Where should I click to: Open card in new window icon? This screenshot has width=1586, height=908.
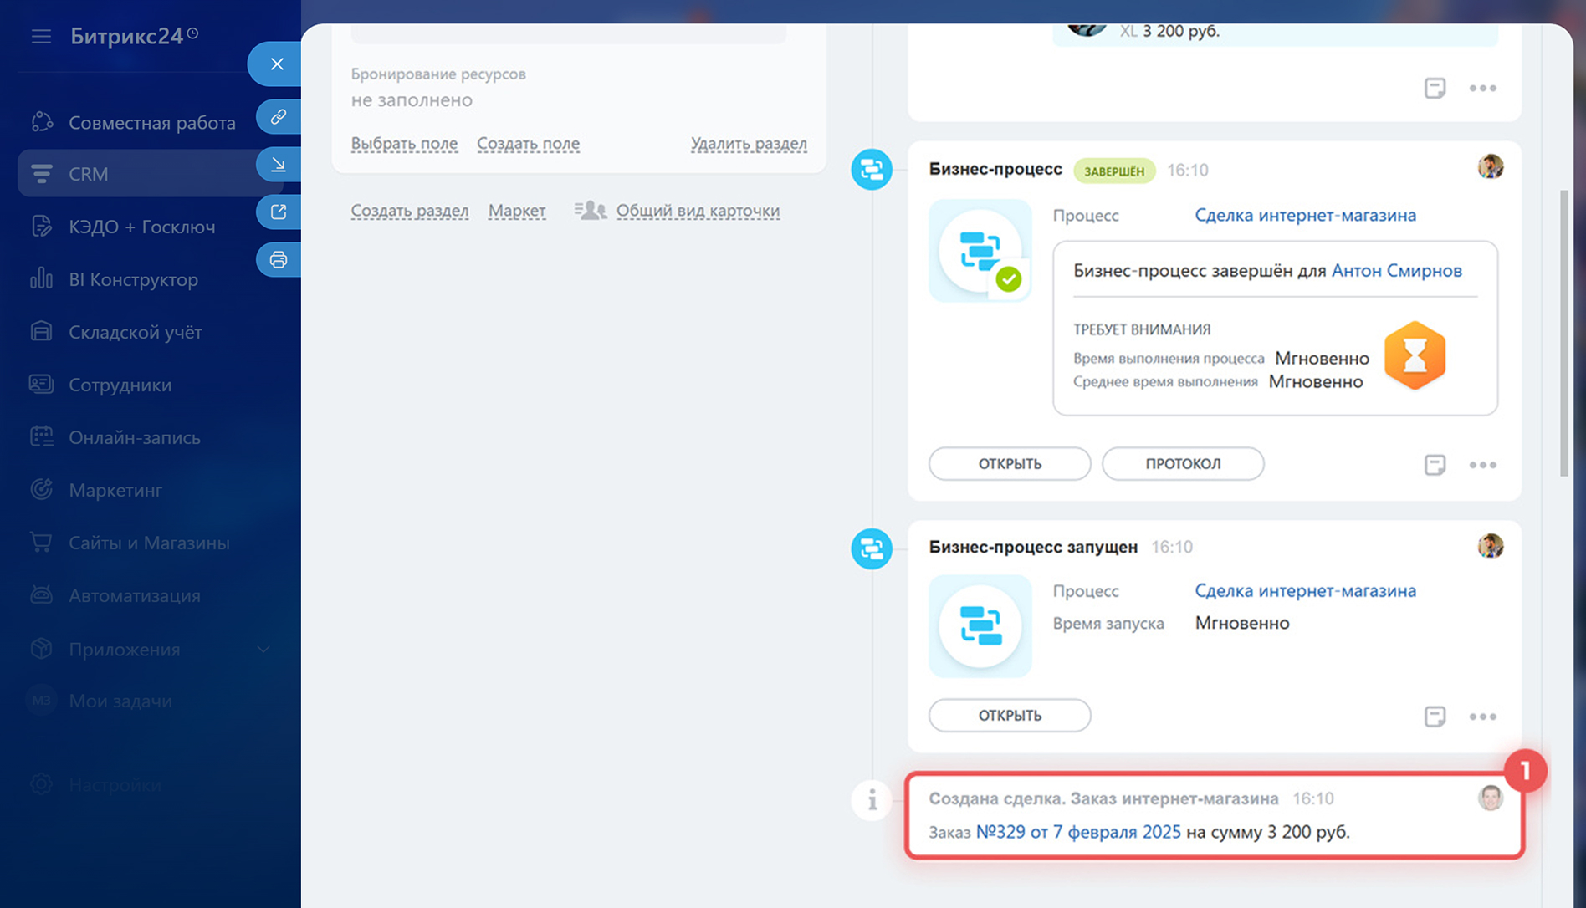point(279,212)
